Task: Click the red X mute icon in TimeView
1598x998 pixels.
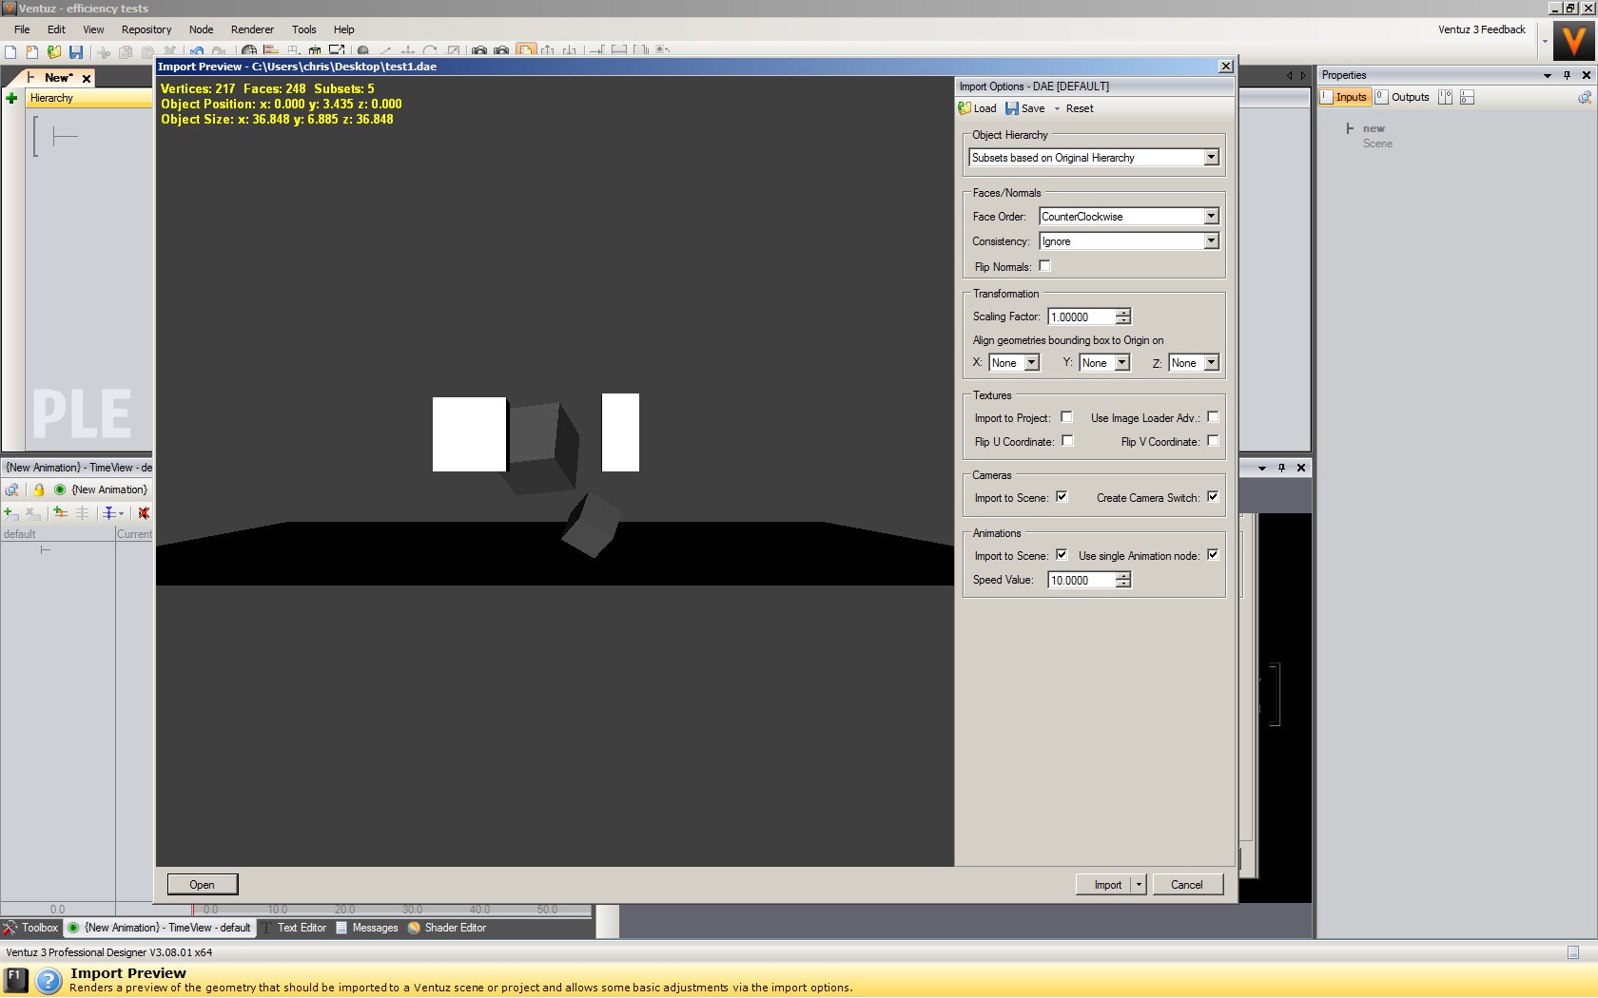Action: click(x=144, y=513)
